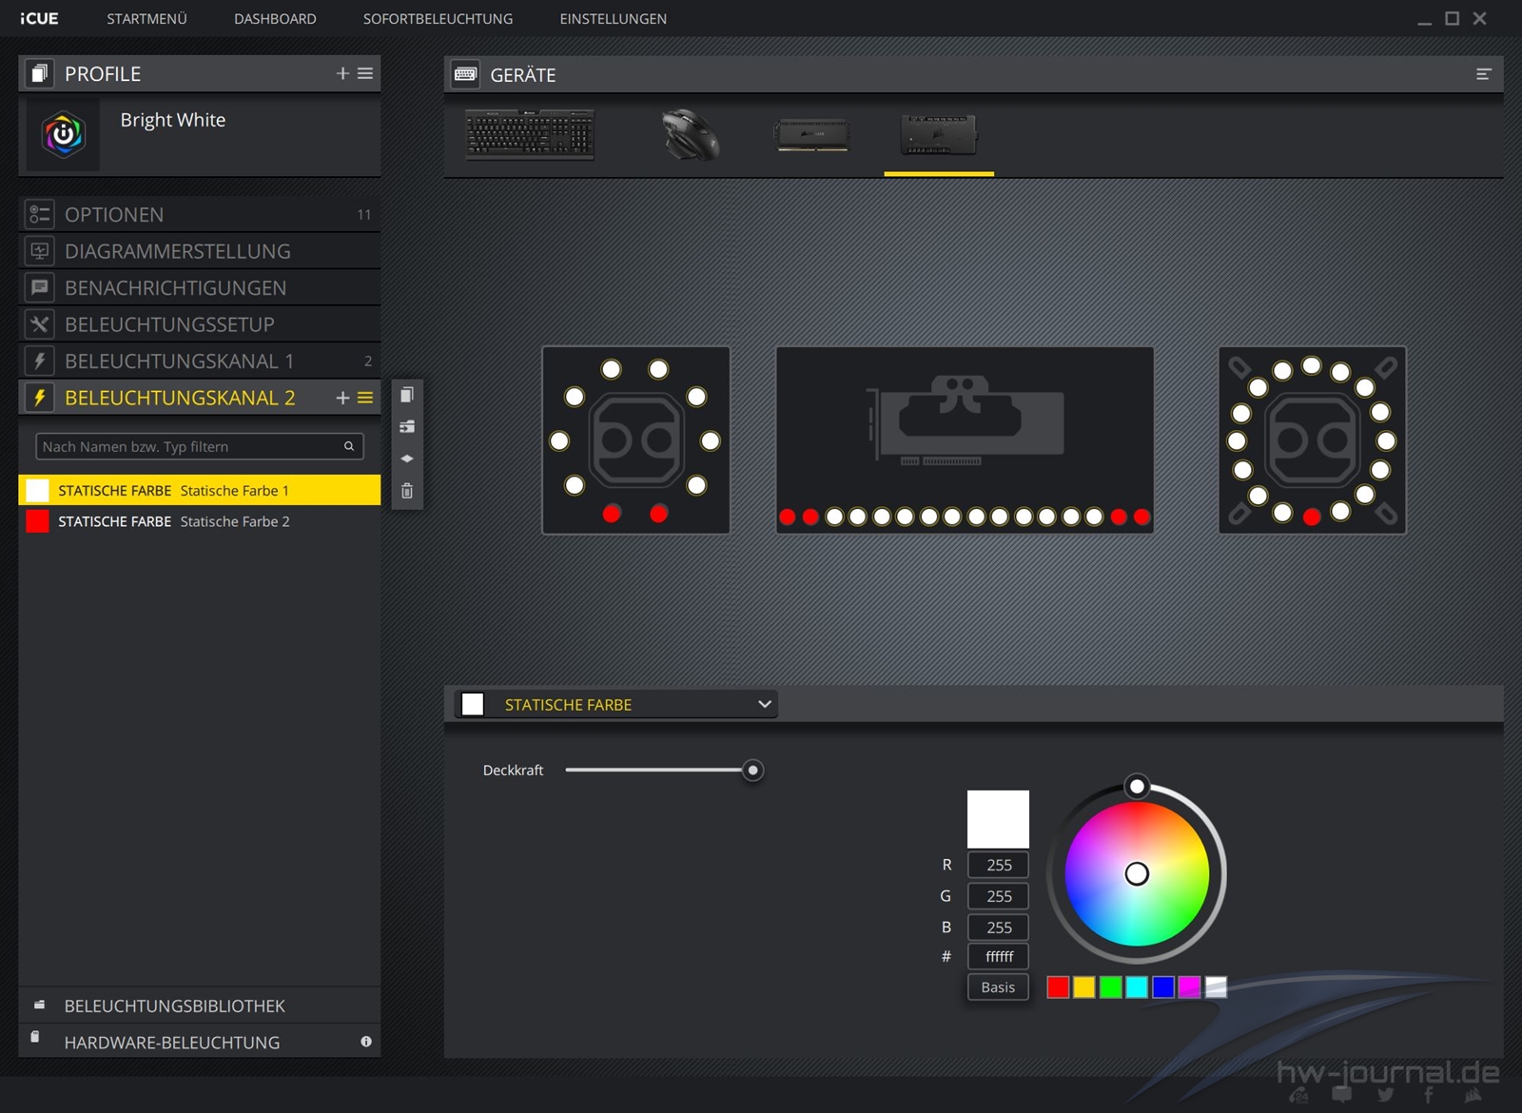Select the Commander Pro device thumbnail
This screenshot has width=1522, height=1113.
939,134
